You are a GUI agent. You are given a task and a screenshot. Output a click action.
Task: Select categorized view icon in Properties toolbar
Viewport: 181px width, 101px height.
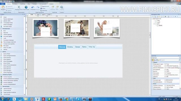[x=153, y=60]
